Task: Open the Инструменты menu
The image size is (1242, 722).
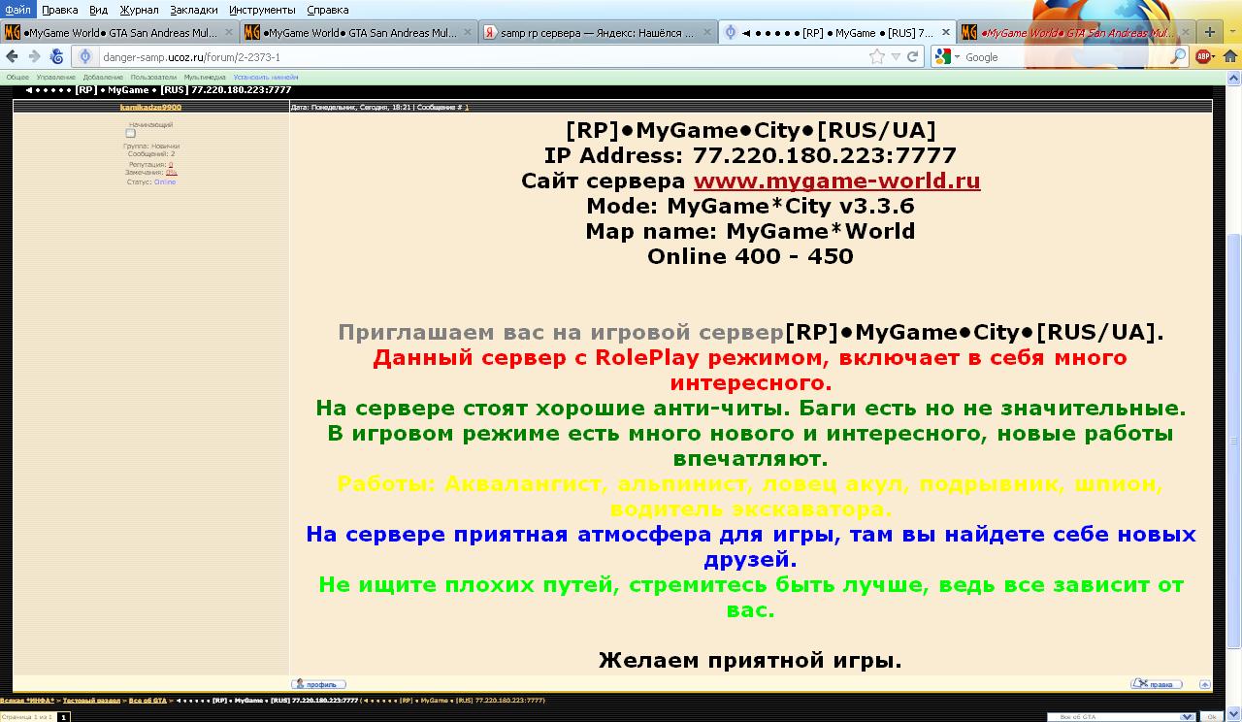Action: click(x=263, y=10)
